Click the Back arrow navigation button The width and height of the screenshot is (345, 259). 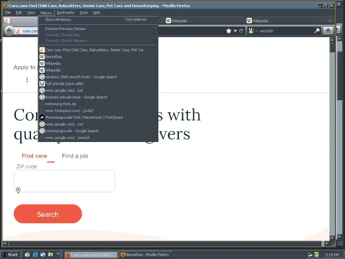click(x=9, y=31)
